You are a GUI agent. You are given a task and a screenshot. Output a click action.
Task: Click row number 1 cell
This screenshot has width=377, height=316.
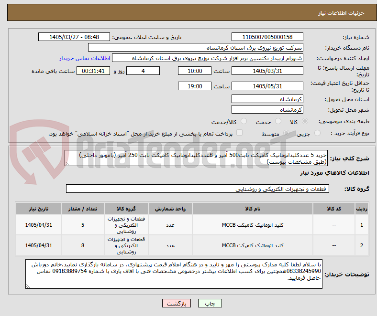362,225
